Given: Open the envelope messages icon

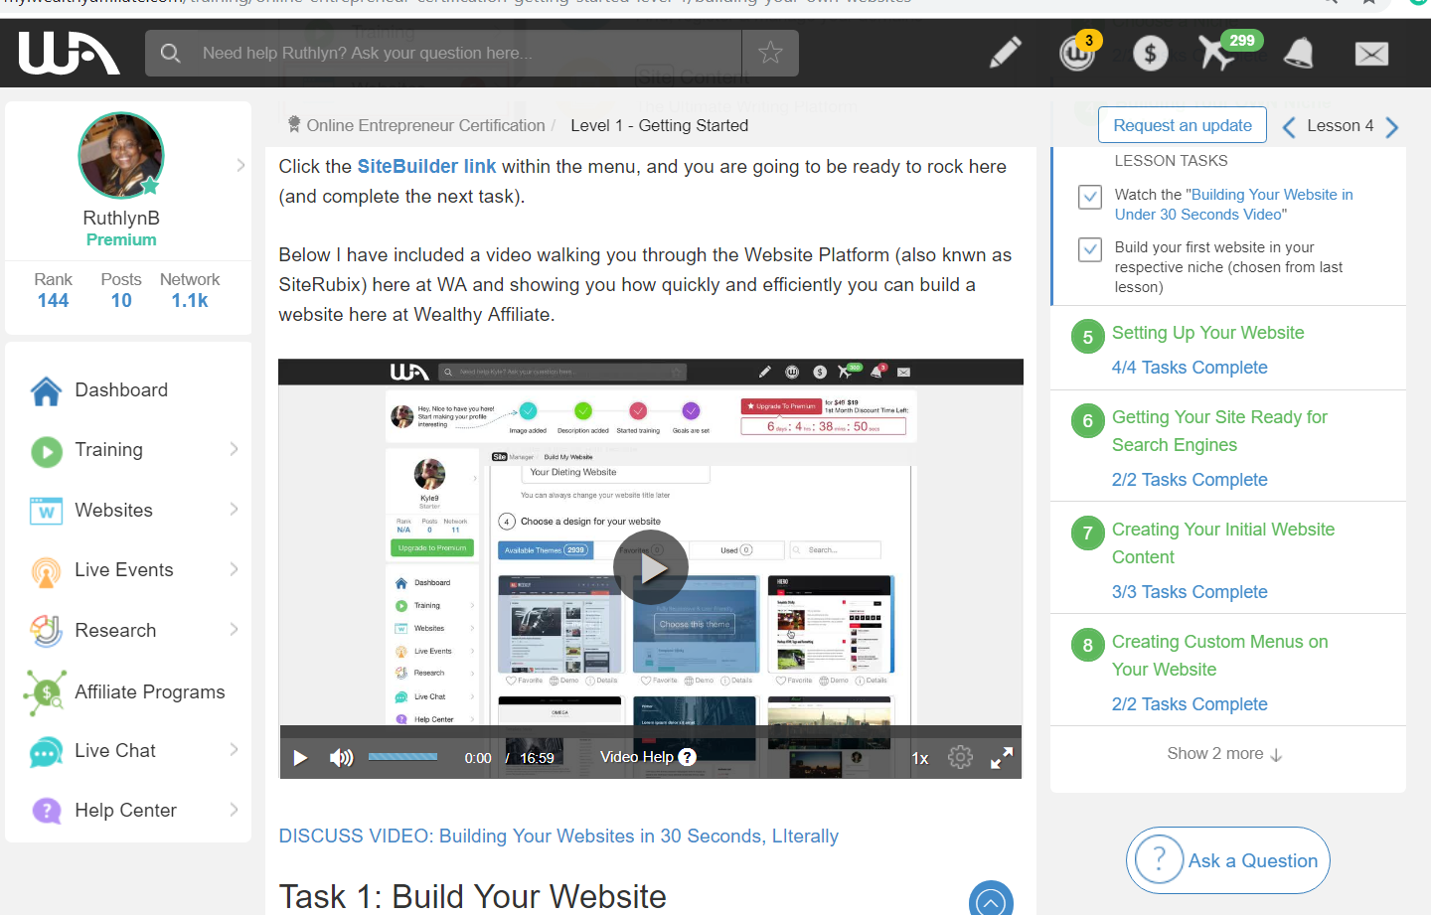Looking at the screenshot, I should (1371, 54).
